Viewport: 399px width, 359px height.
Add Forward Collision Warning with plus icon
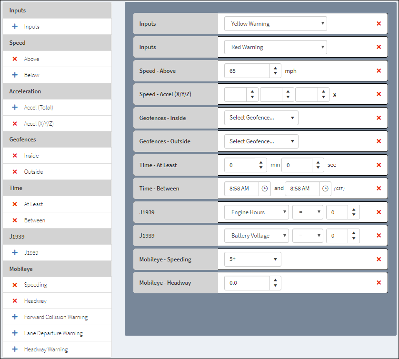pos(15,317)
